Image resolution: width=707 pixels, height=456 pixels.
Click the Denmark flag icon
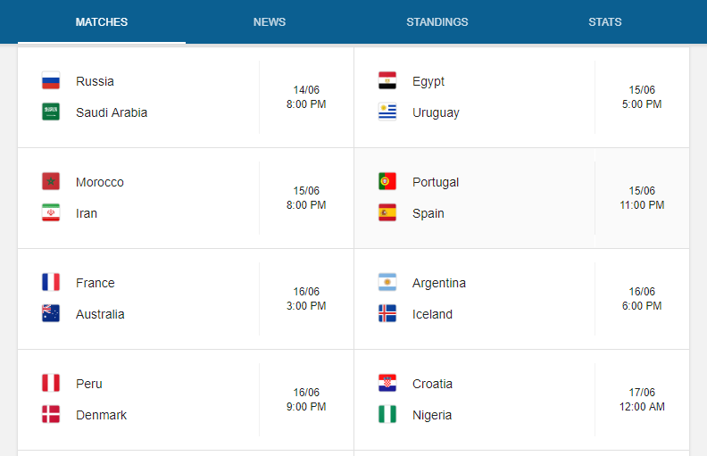pyautogui.click(x=51, y=415)
